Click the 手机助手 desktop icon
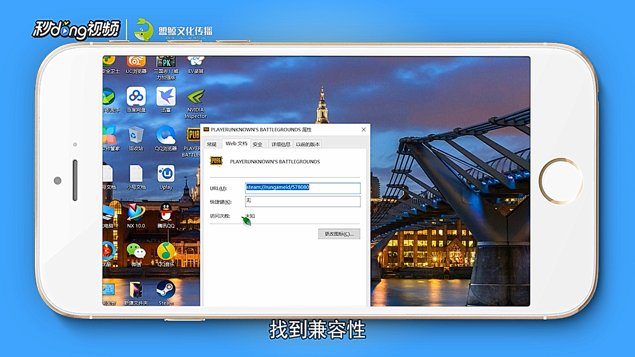This screenshot has width=635, height=357. pos(111,99)
